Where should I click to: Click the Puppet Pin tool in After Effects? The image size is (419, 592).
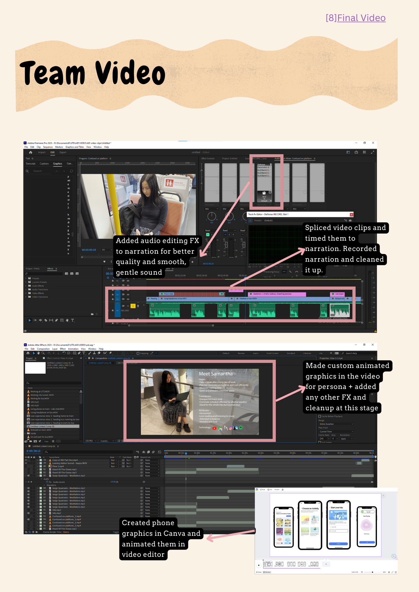(x=111, y=353)
